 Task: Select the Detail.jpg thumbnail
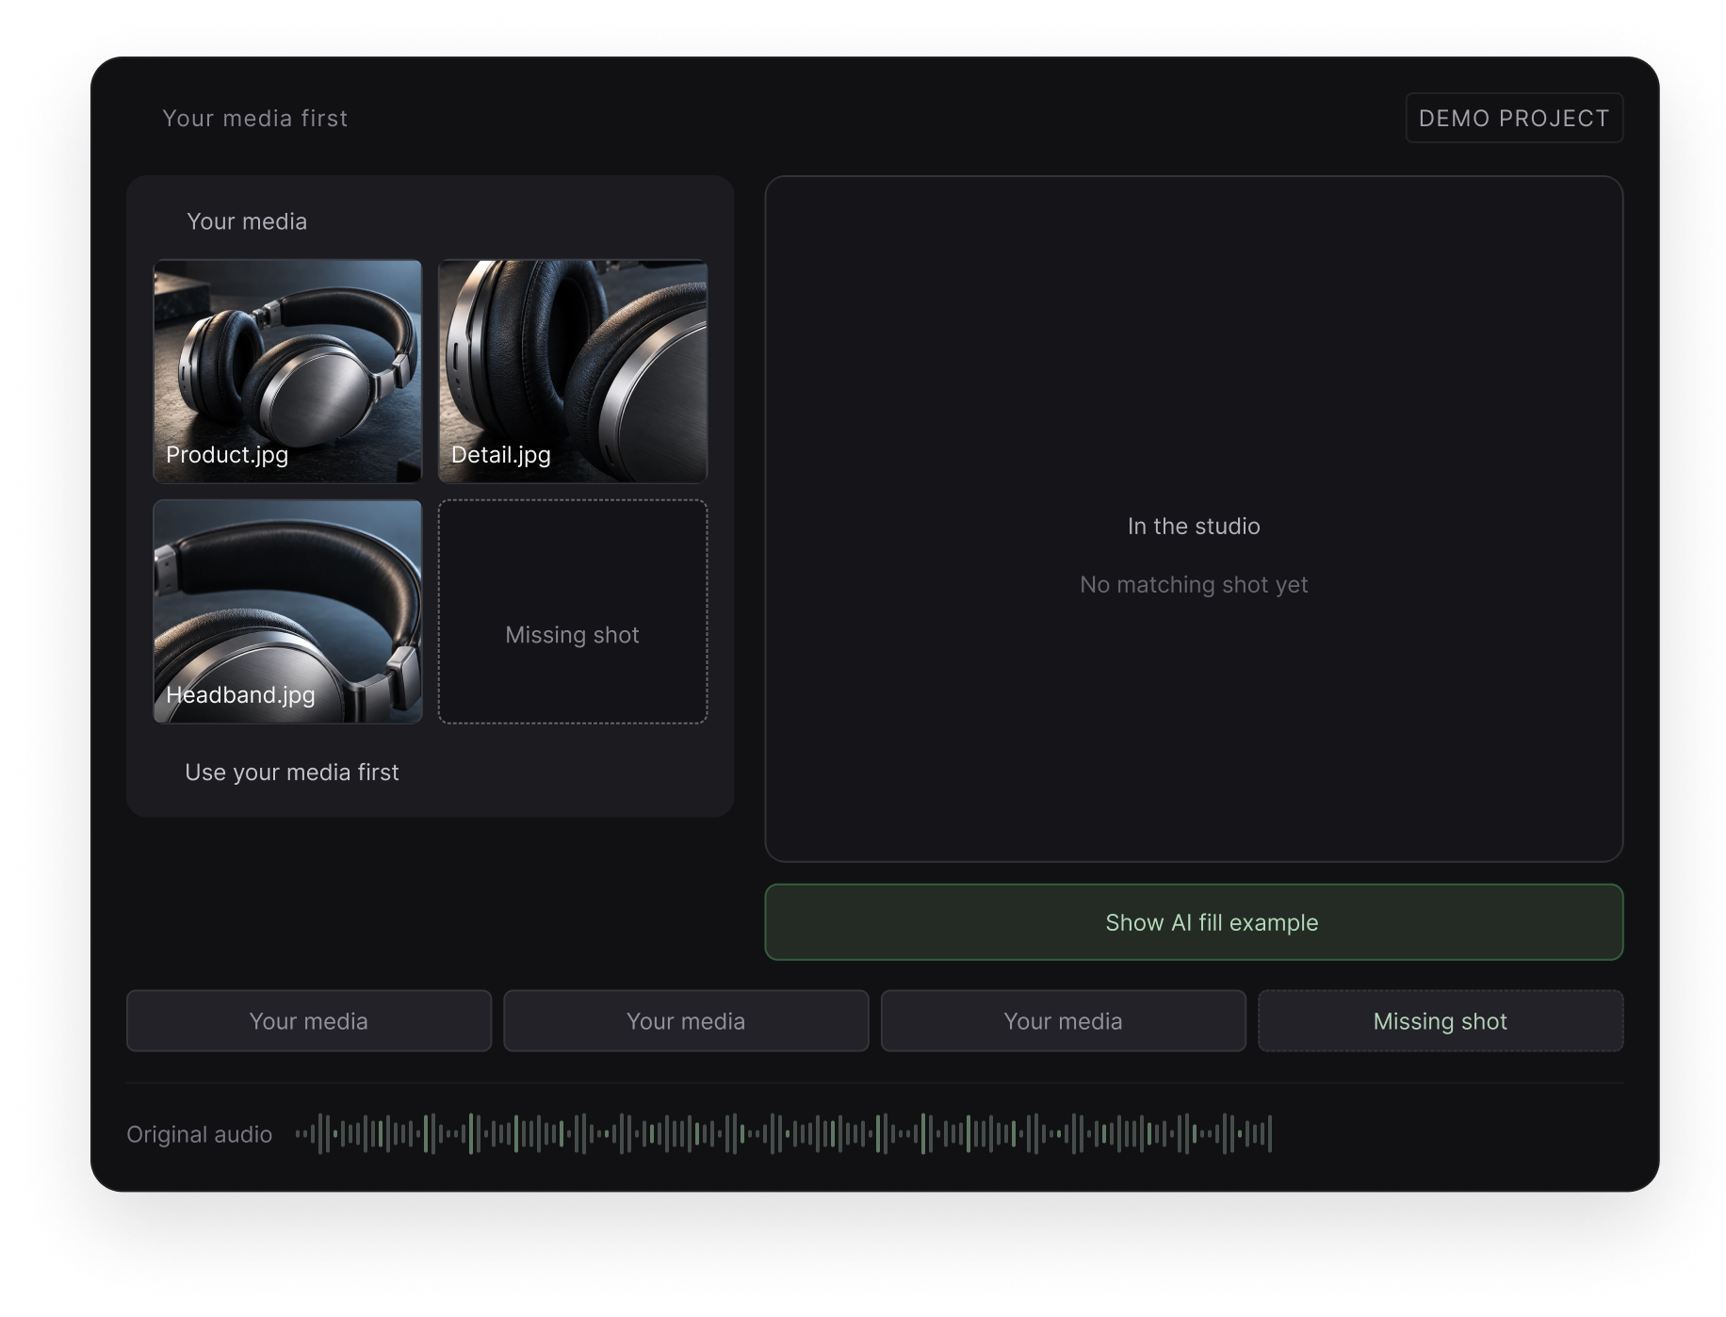point(573,371)
